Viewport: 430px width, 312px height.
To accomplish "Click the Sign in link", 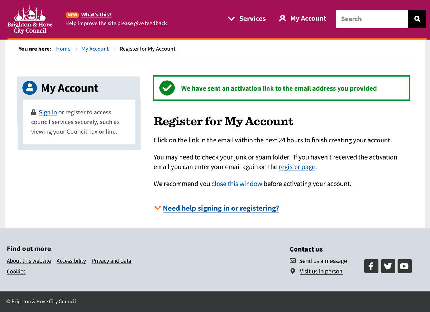I will click(48, 112).
